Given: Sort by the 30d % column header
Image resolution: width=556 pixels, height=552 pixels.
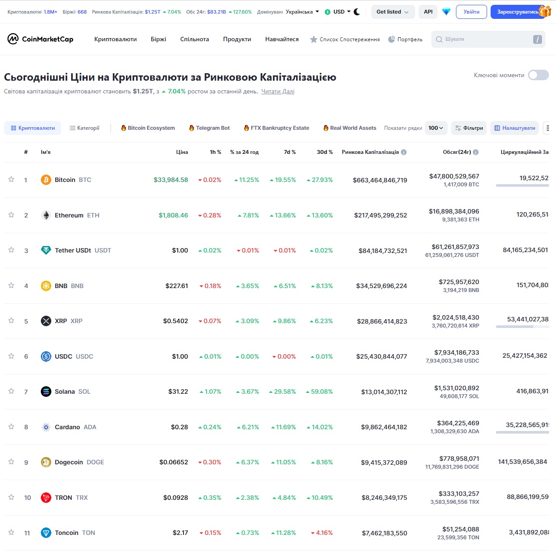Looking at the screenshot, I should click(325, 152).
